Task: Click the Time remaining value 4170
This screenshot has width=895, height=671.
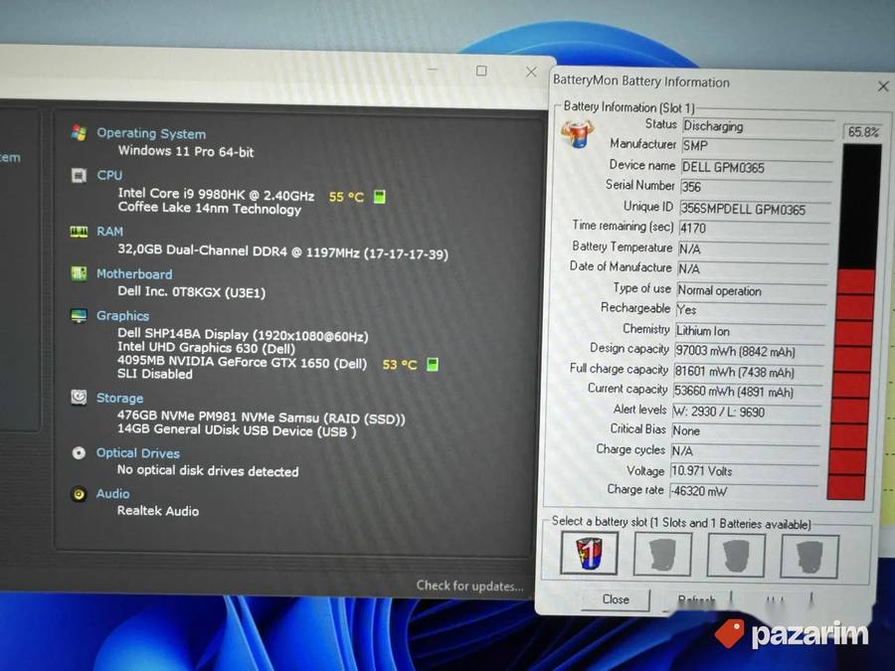Action: coord(754,229)
